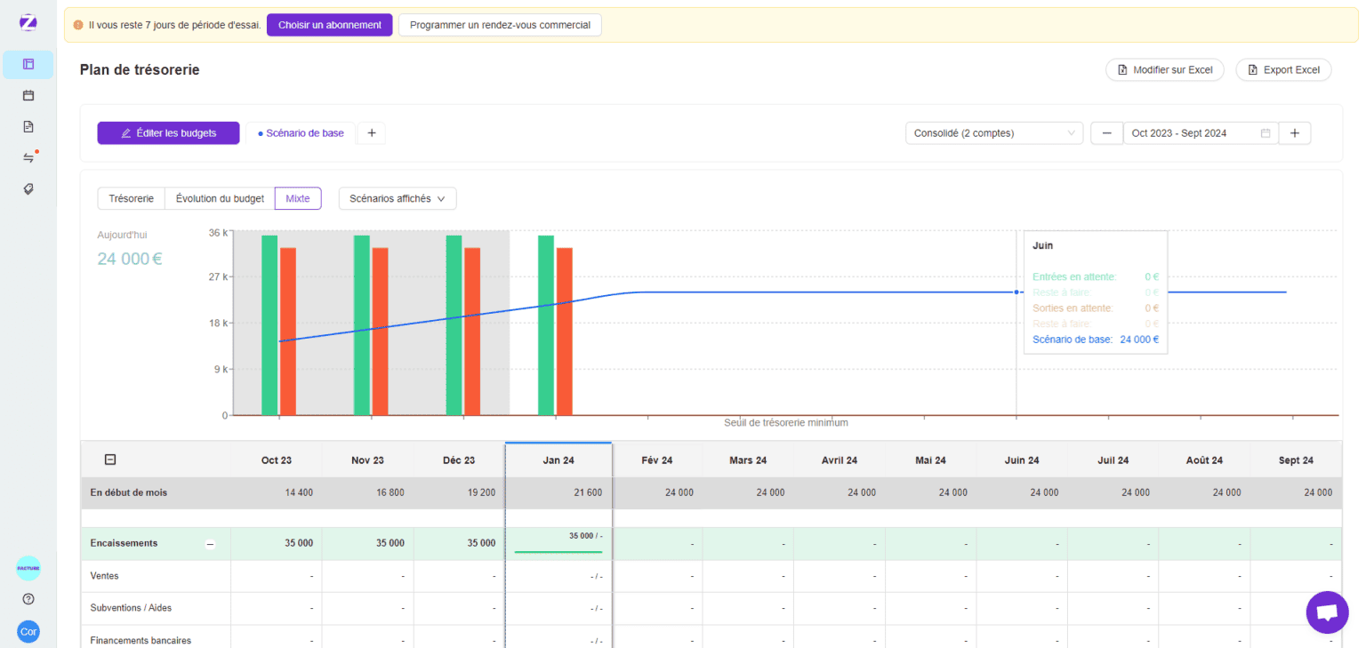
Task: Open the 'Consolidé (2 comptes)' account dropdown
Action: click(993, 133)
